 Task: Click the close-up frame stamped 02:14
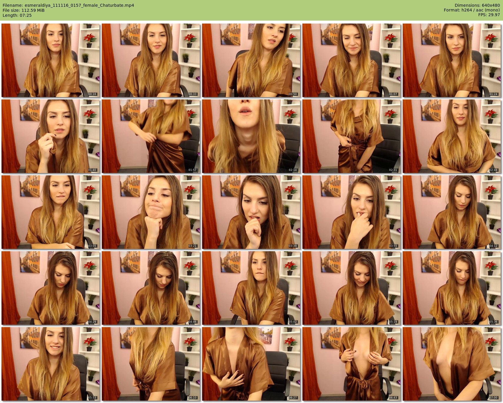click(251, 136)
